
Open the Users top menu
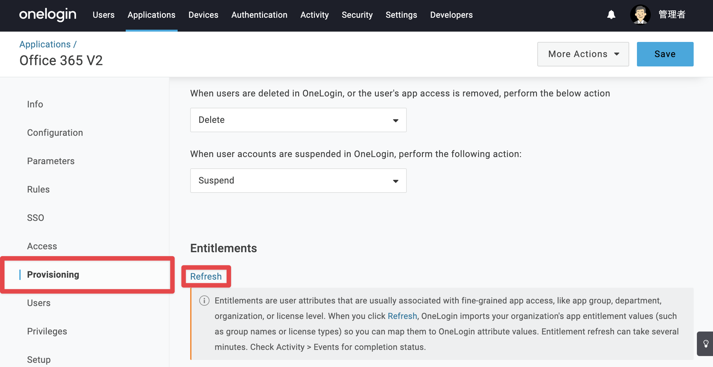click(x=103, y=15)
